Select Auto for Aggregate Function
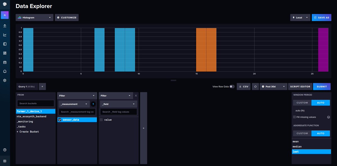 tap(321, 134)
